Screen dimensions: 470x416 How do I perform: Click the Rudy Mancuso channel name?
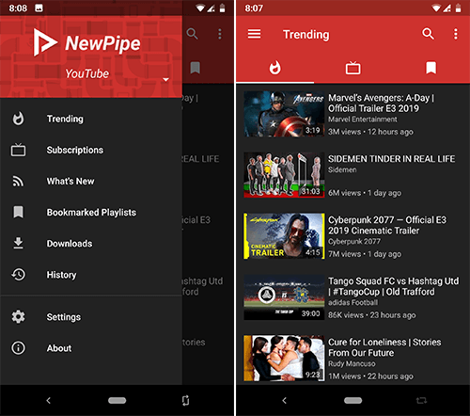(352, 363)
